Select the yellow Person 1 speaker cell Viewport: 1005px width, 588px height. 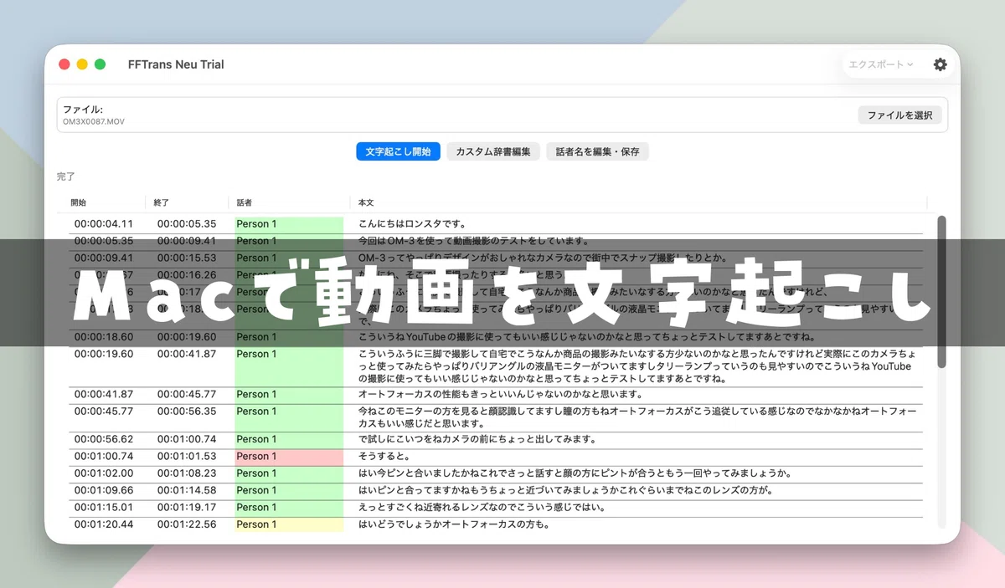tap(289, 524)
